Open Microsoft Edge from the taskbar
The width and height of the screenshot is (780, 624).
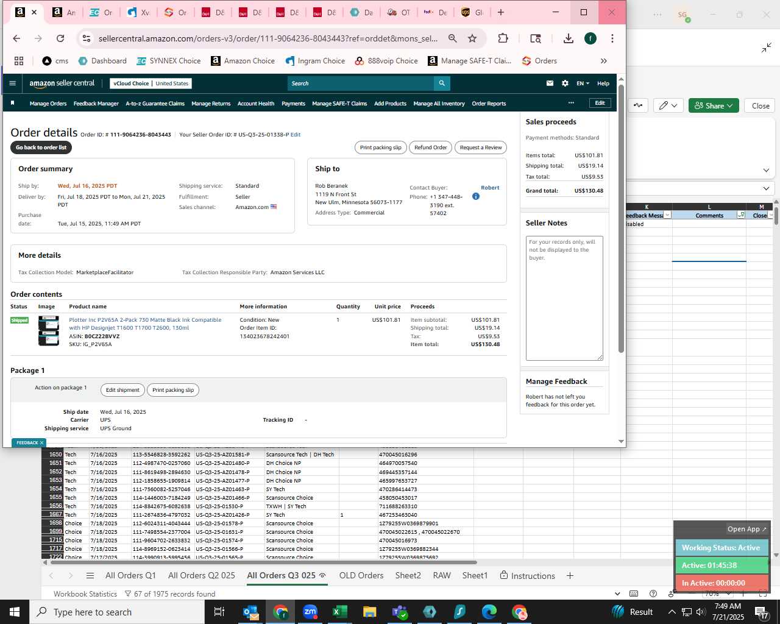pos(489,612)
